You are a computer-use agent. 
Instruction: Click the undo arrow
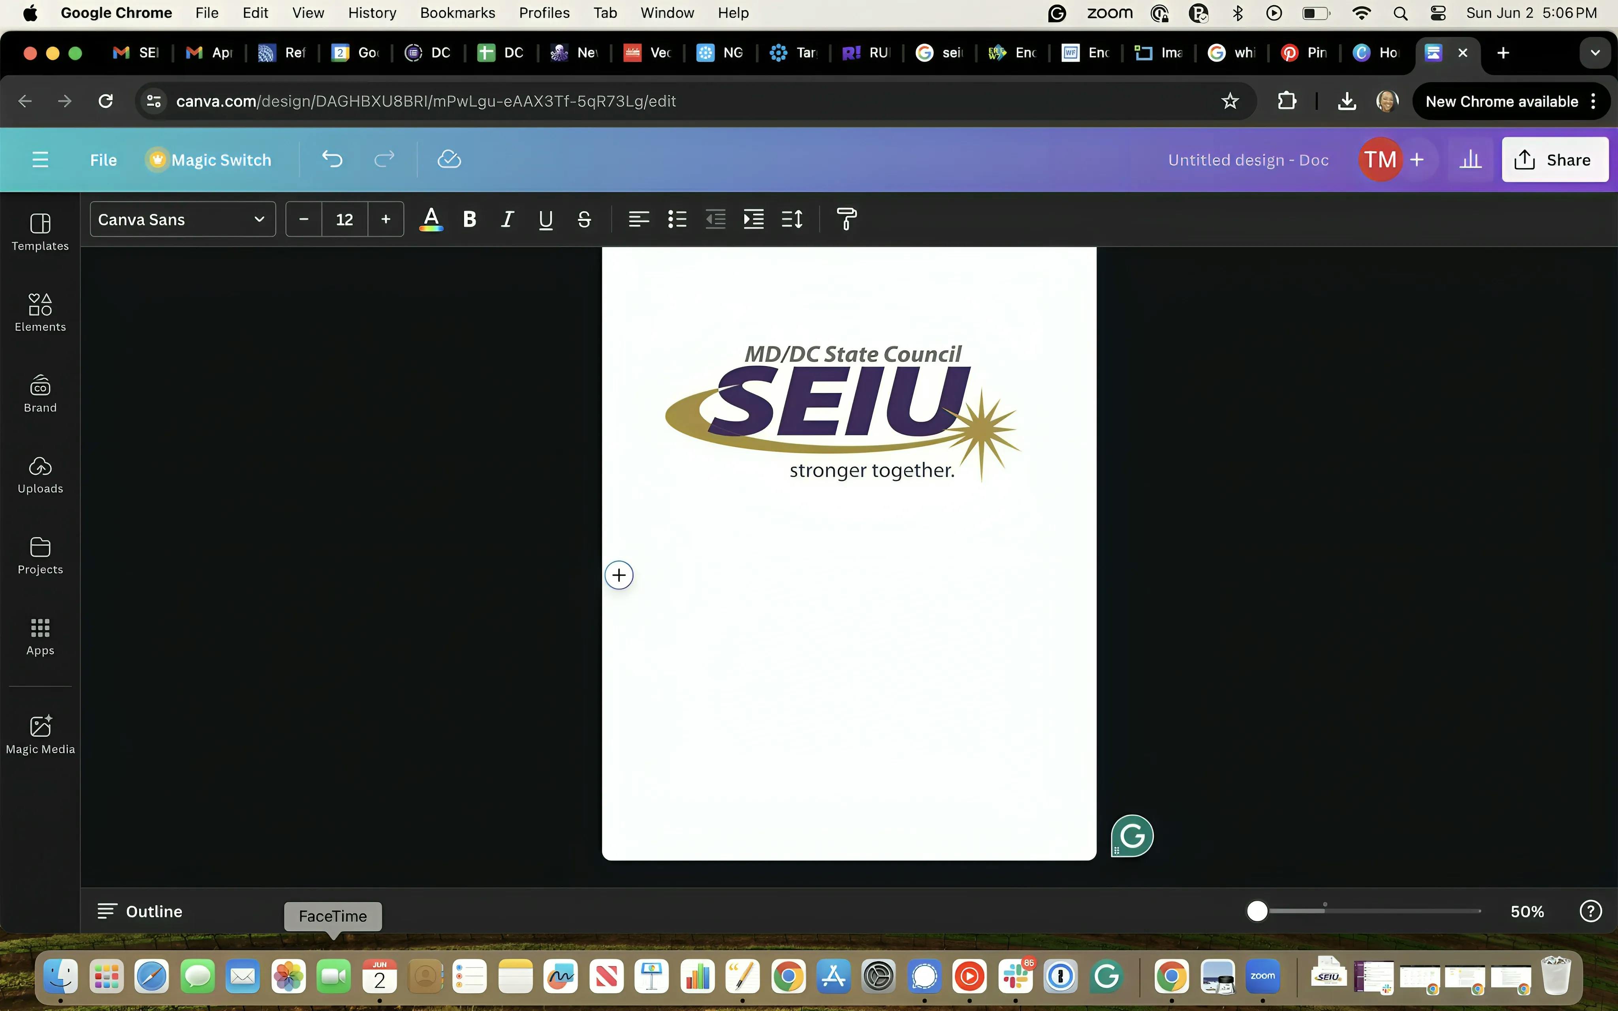tap(332, 159)
